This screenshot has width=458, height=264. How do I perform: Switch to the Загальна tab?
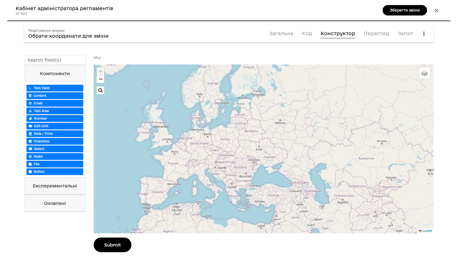281,33
